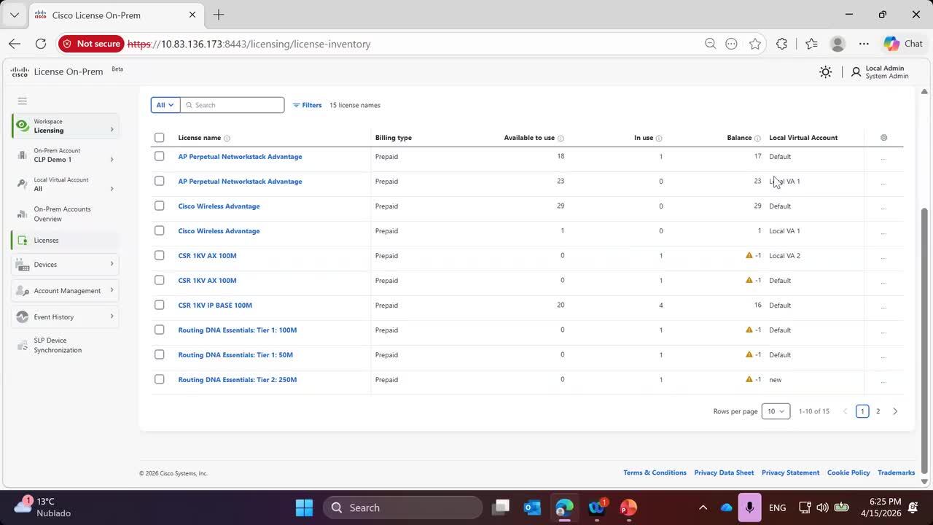
Task: Open row actions for CSR 1KV IP BASE 100M
Action: [883, 306]
